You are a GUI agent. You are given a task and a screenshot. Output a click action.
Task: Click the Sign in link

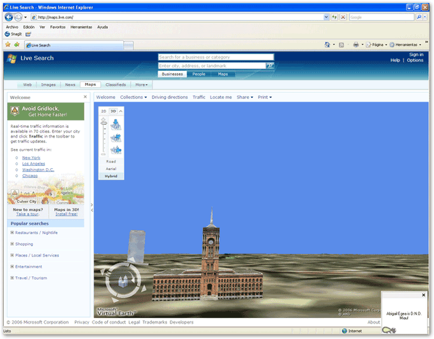[x=416, y=54]
